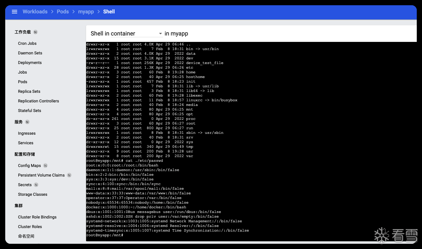Image resolution: width=422 pixels, height=249 pixels.
Task: Click the 'sbin -> usr/sbin' listing row
Action: pos(155,133)
